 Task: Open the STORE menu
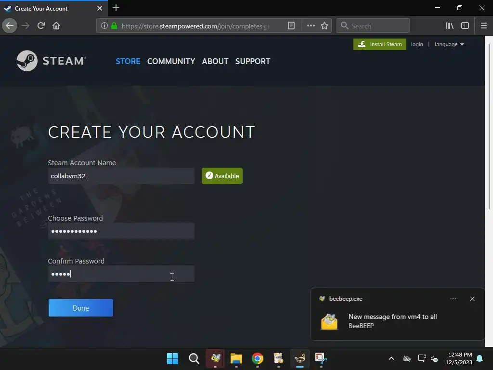point(128,61)
